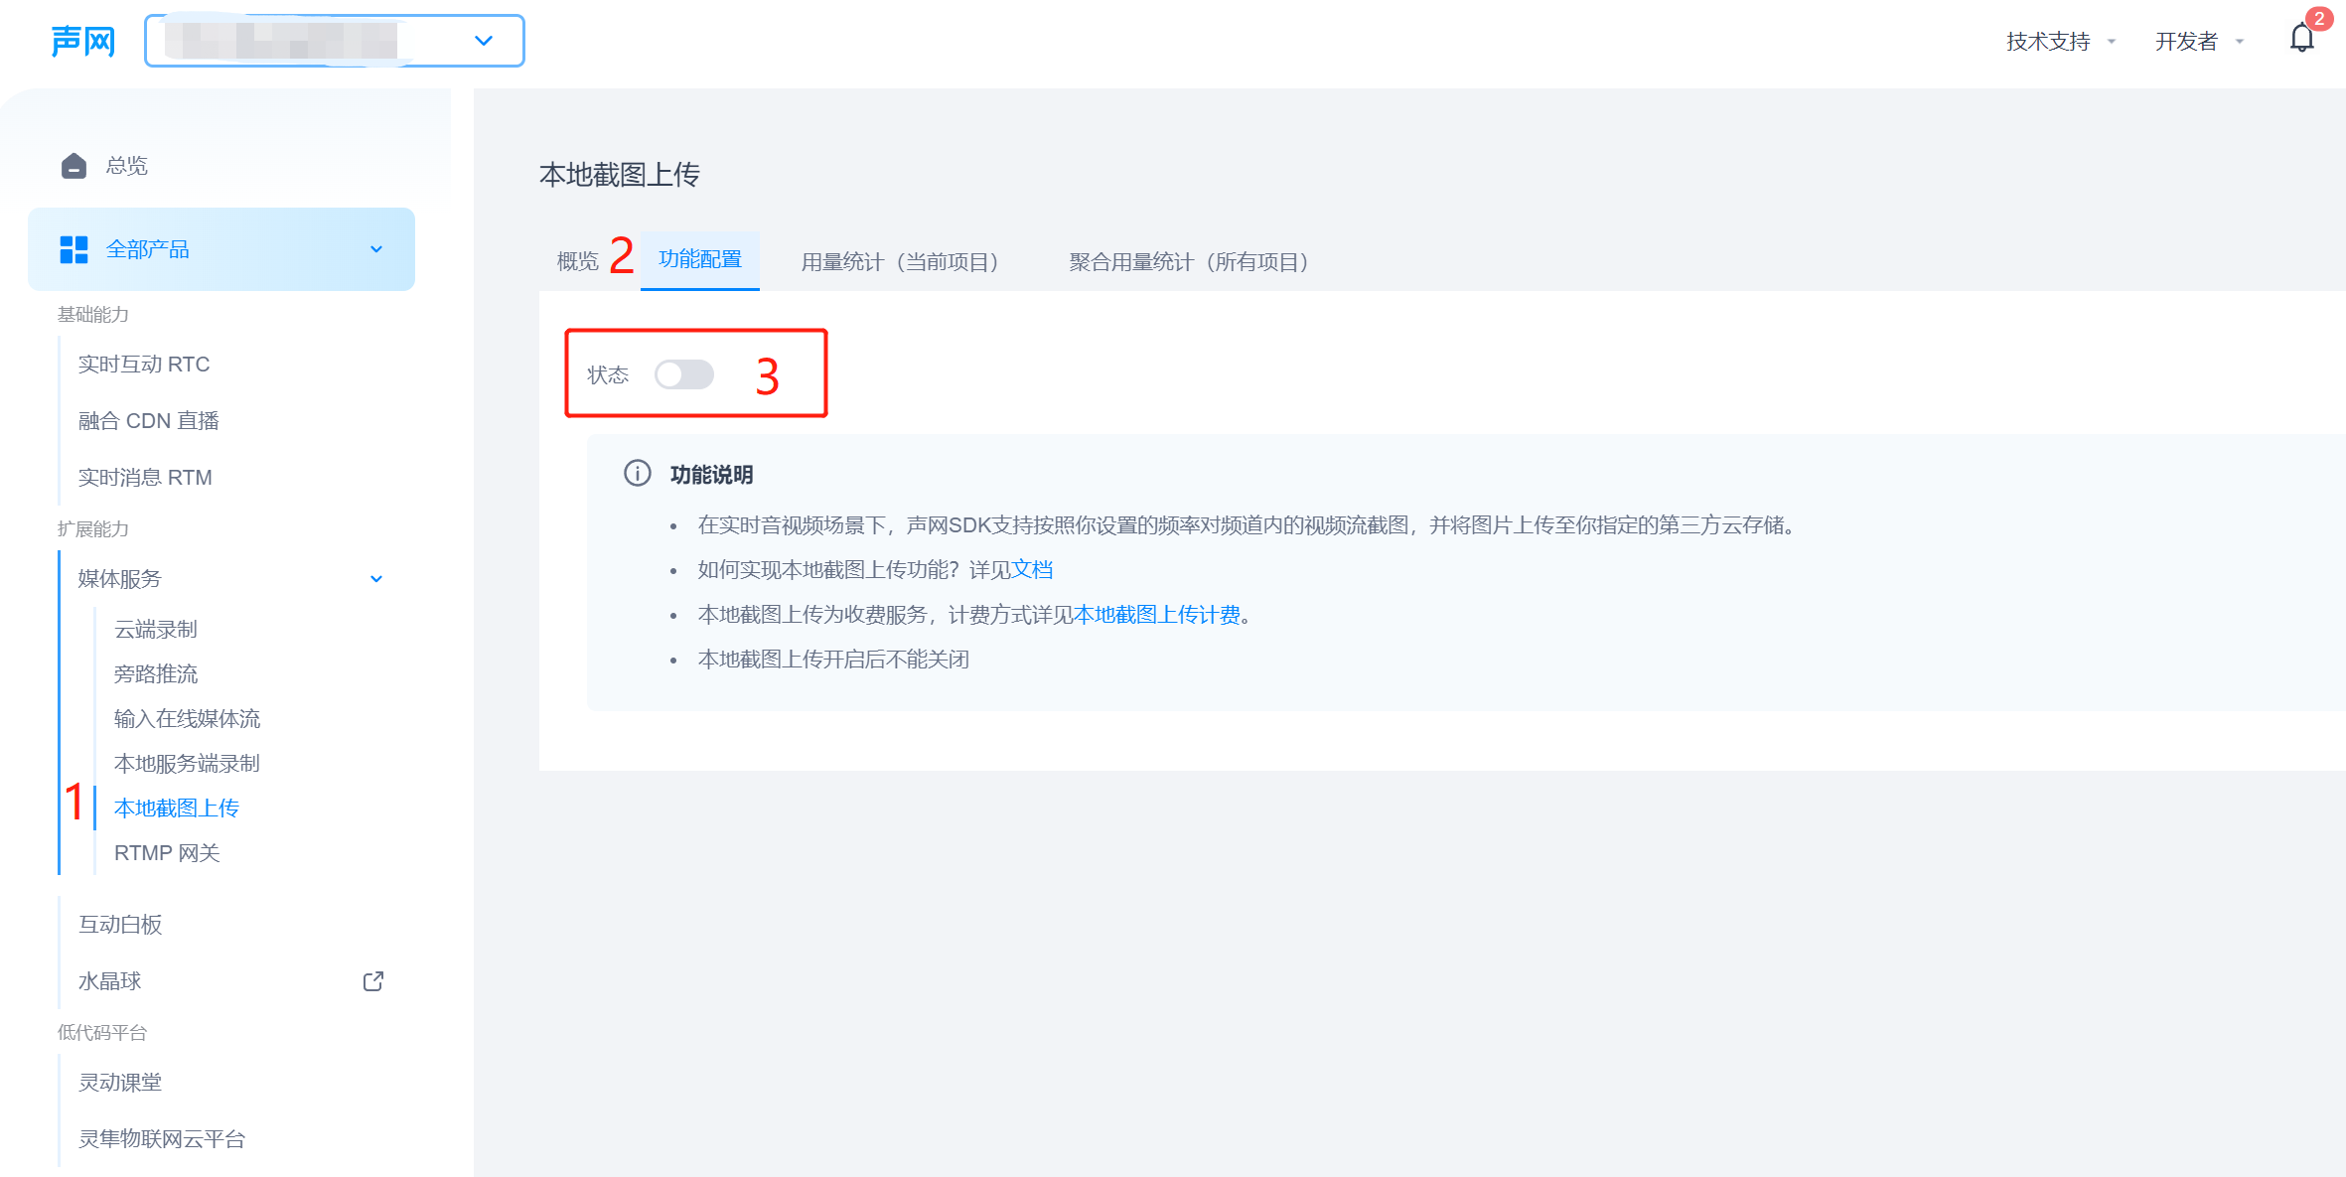Open 旁路推流 submenu item

coord(156,674)
